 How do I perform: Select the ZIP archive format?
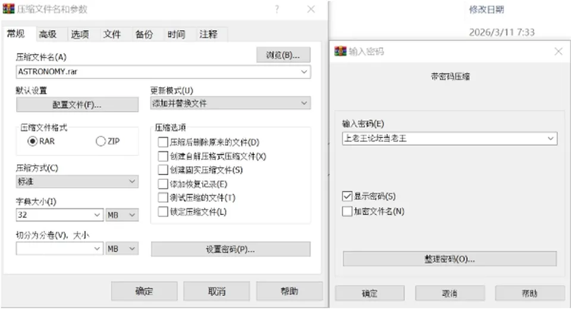click(101, 141)
